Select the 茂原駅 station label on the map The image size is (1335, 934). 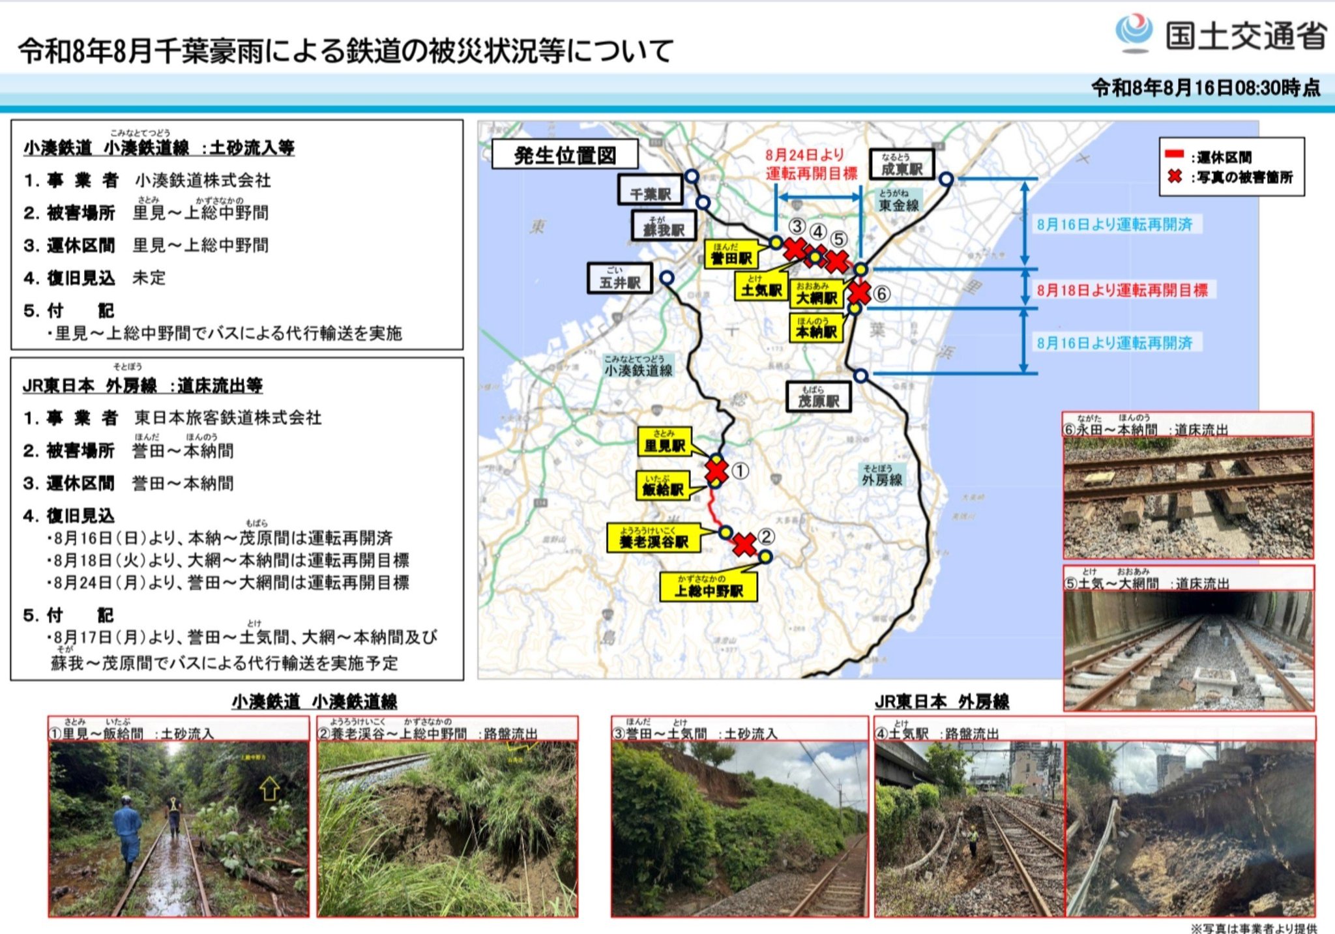[819, 397]
